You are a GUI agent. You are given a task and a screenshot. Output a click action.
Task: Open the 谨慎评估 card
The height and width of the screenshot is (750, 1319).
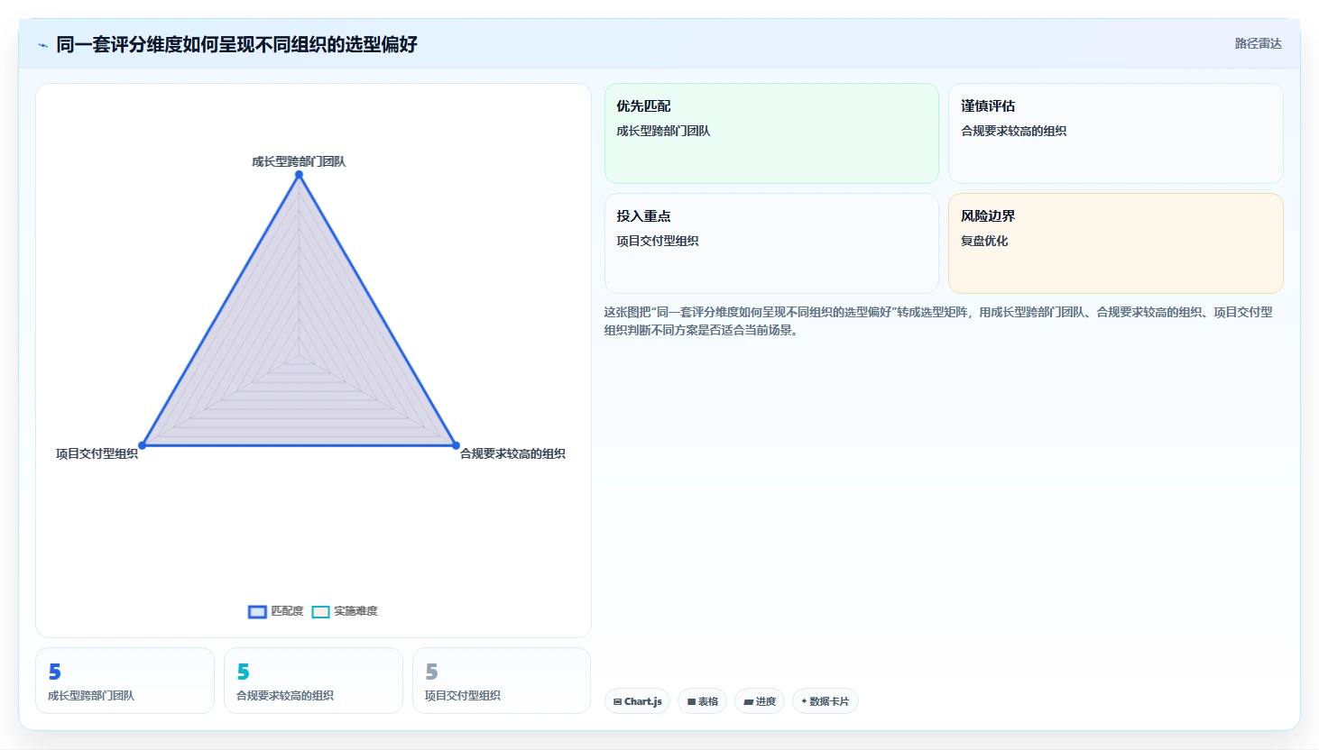[1116, 133]
